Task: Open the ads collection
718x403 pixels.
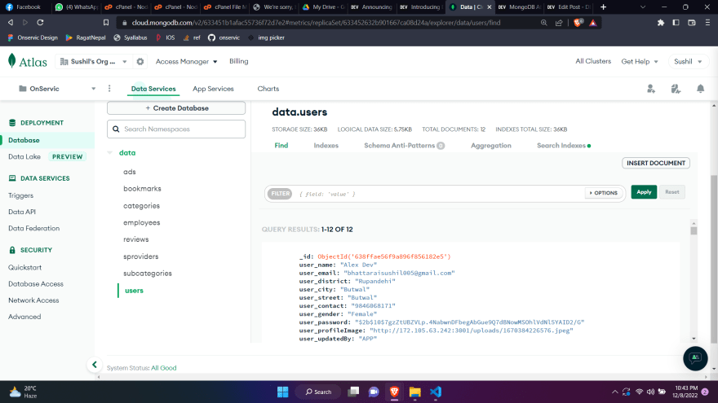Action: click(x=130, y=172)
